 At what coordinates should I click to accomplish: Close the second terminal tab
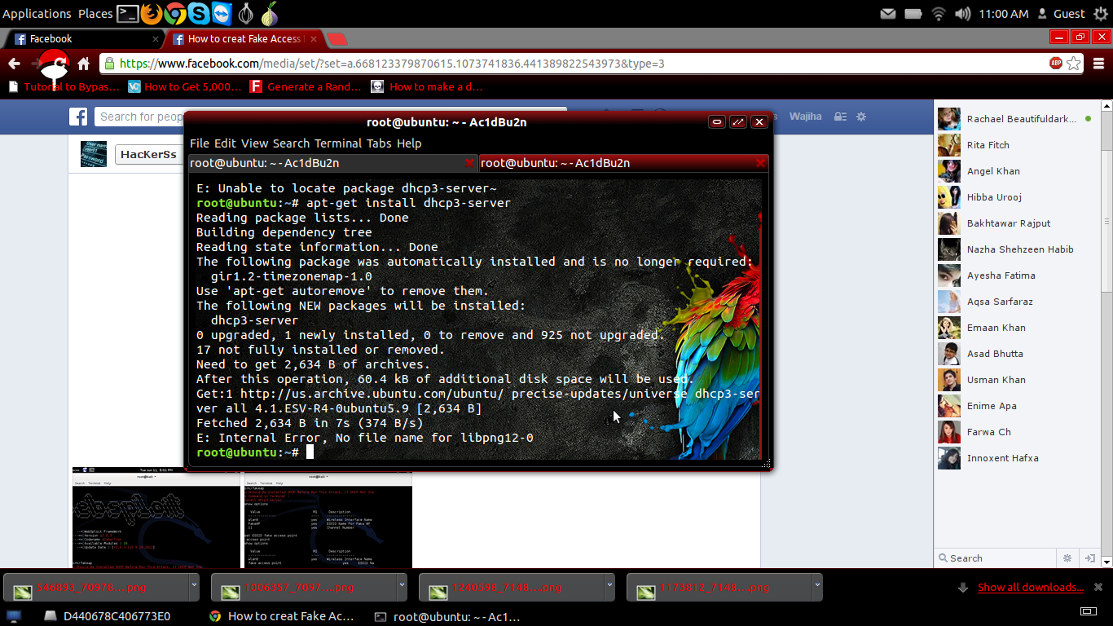click(x=761, y=163)
